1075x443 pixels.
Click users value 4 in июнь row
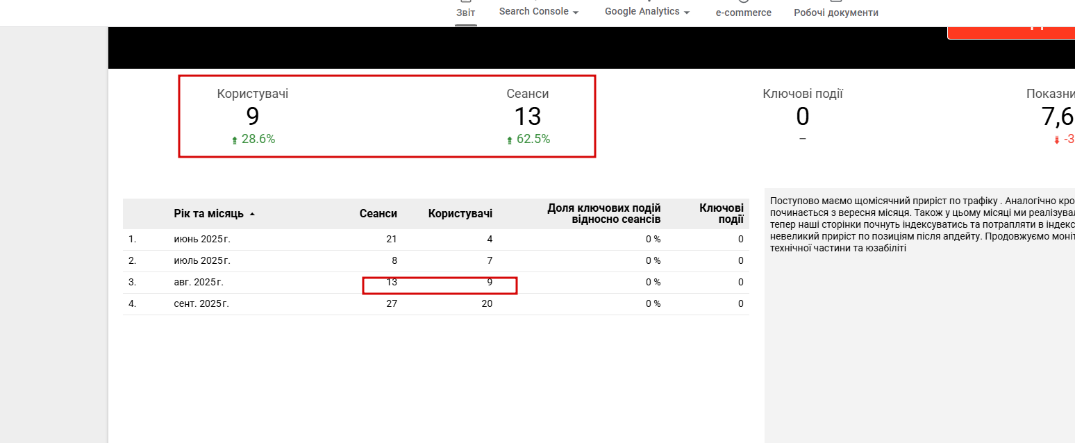pyautogui.click(x=490, y=240)
